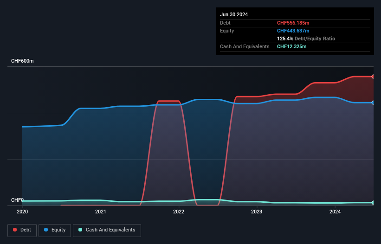The height and width of the screenshot is (244, 381).
Task: Click the 2021 axis label
Action: tap(100, 212)
